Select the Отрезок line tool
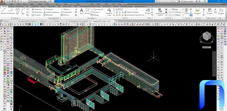 click(3, 11)
